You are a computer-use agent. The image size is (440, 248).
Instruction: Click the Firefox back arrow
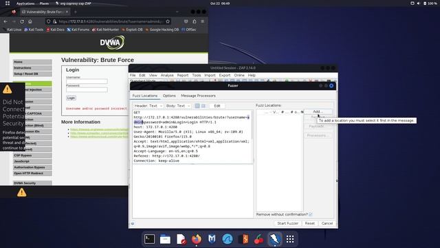(x=5, y=21)
